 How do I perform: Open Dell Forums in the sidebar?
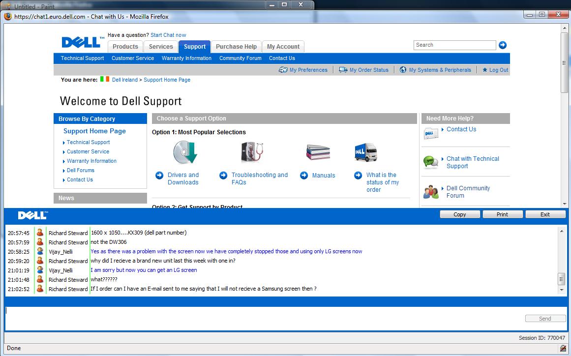(81, 170)
